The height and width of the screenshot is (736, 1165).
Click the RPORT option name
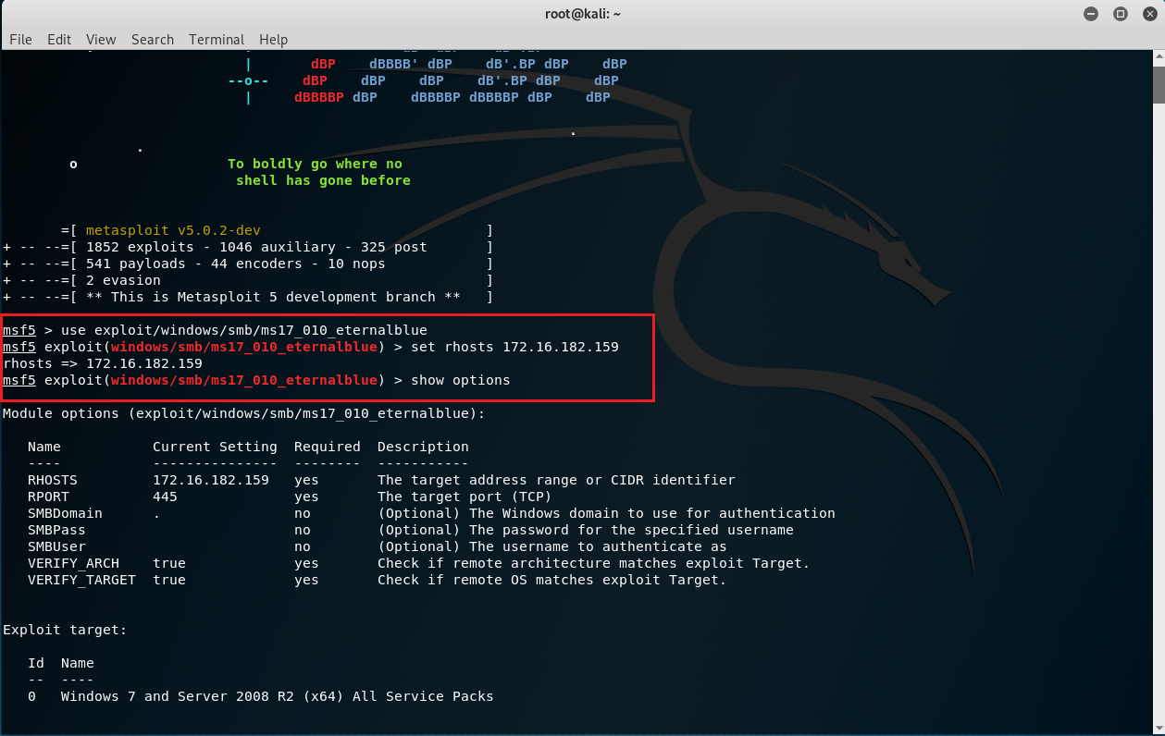[x=49, y=497]
